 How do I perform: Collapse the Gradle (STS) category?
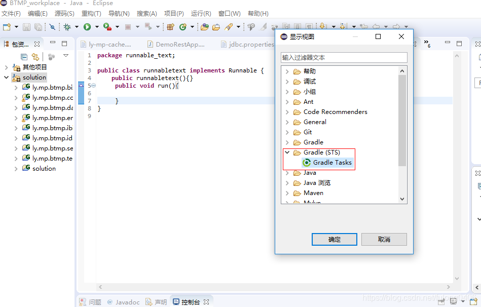click(x=287, y=152)
